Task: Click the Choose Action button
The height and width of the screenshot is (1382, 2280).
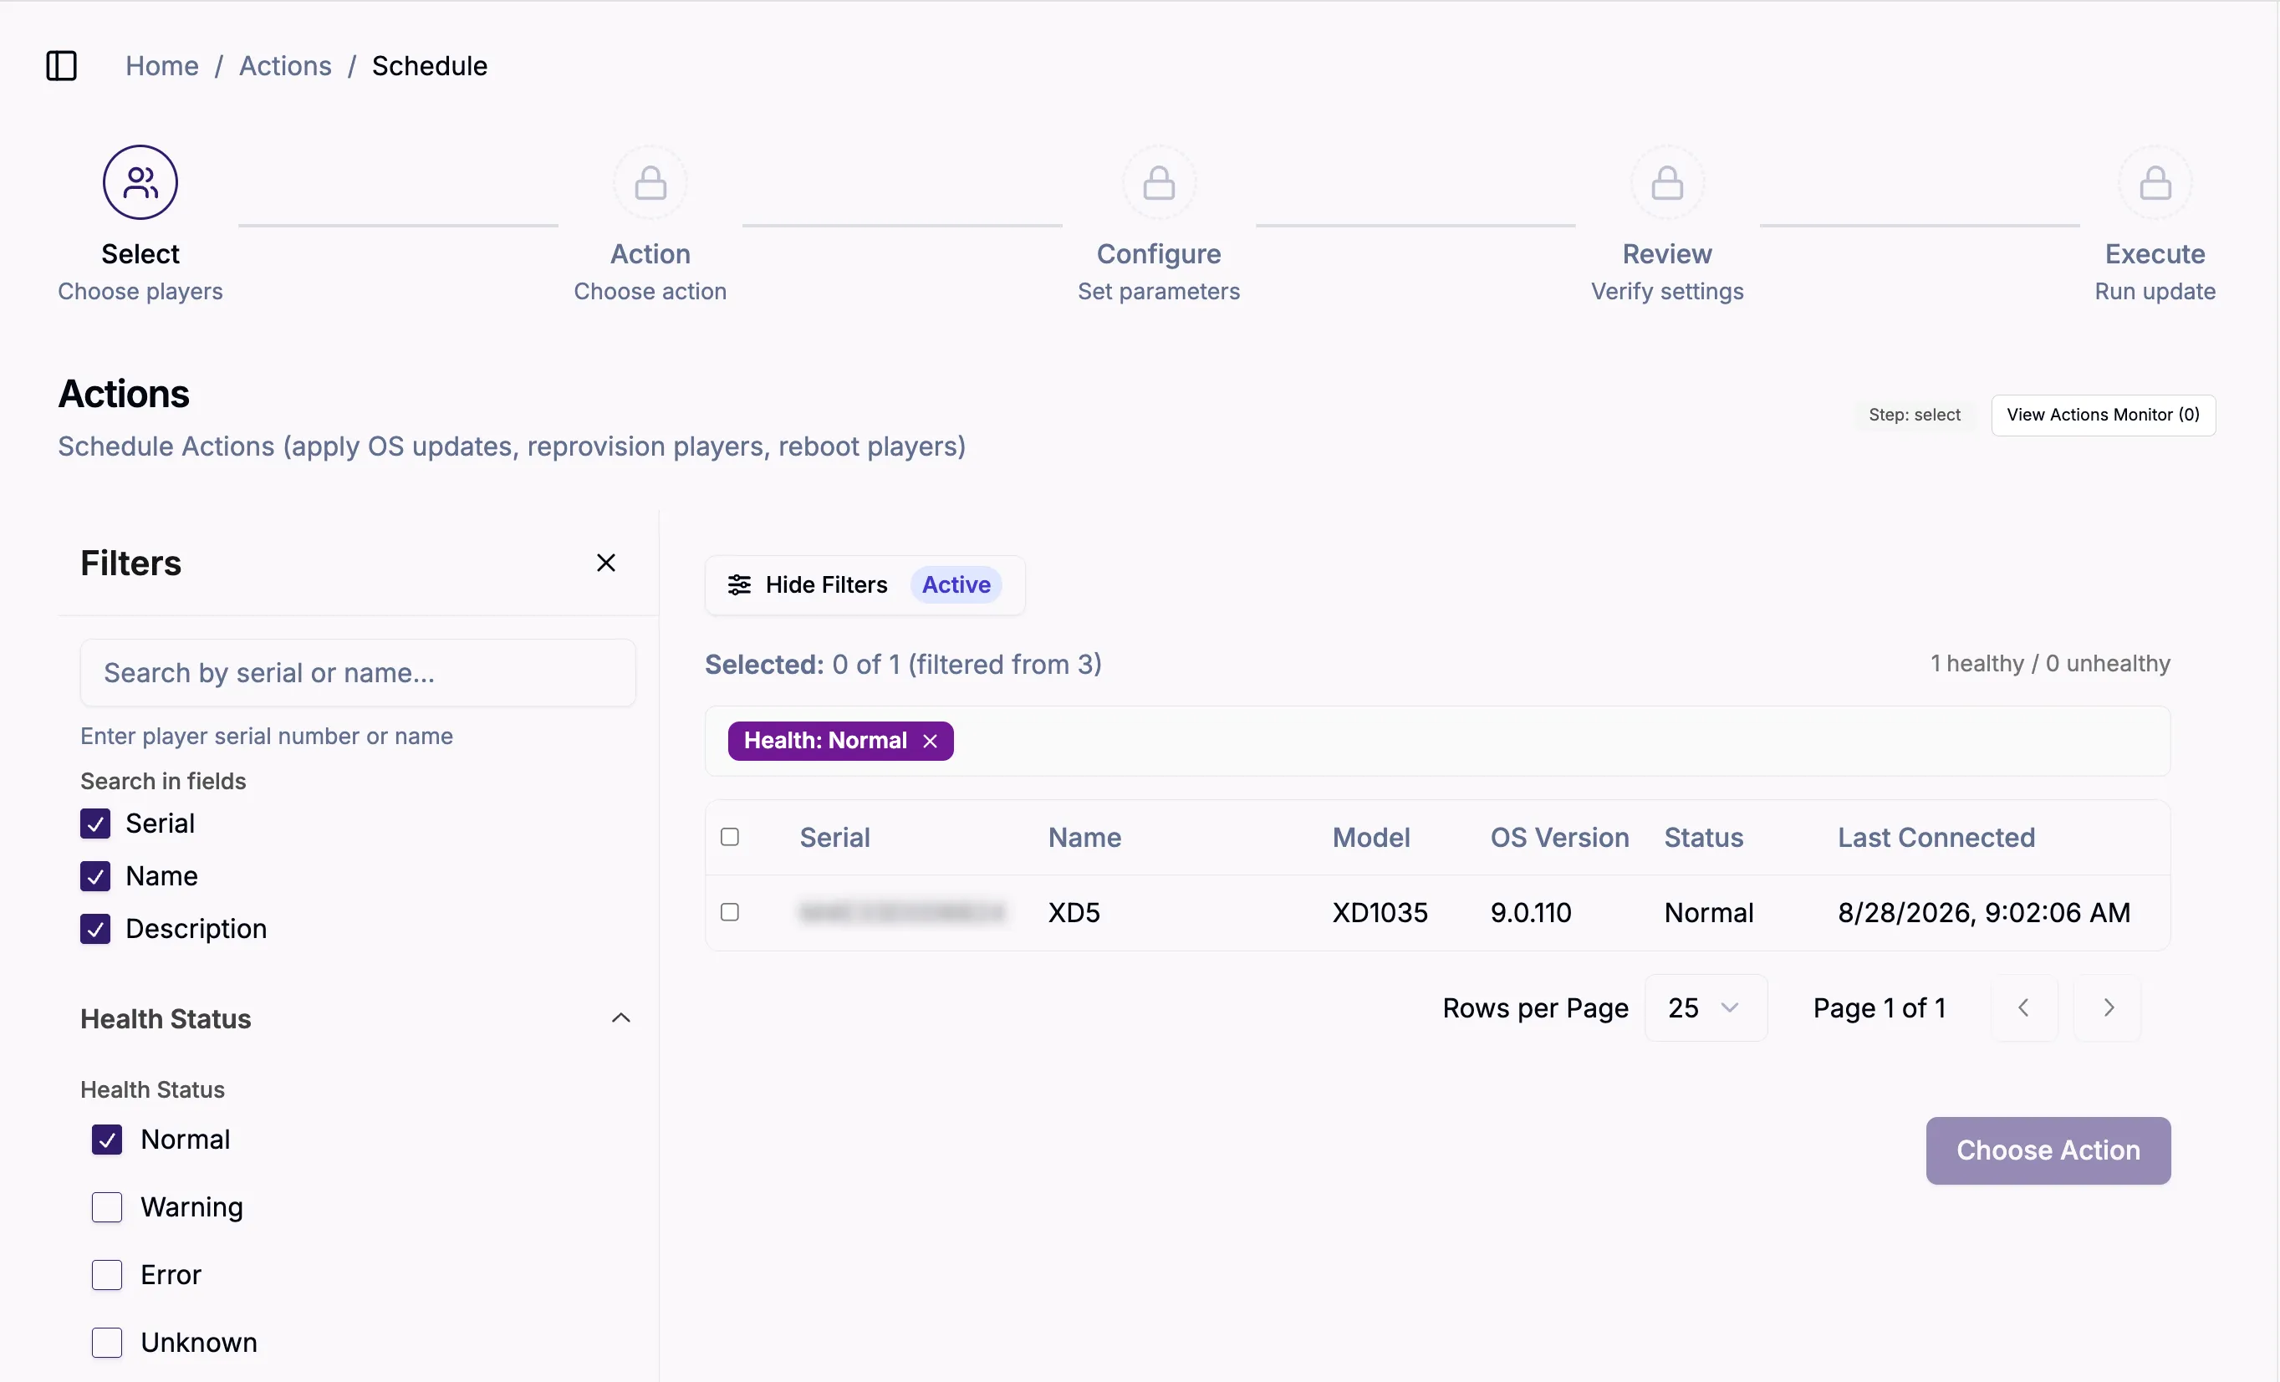Action: [x=2048, y=1150]
